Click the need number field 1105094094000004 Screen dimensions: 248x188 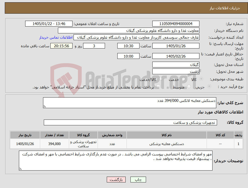point(176,24)
